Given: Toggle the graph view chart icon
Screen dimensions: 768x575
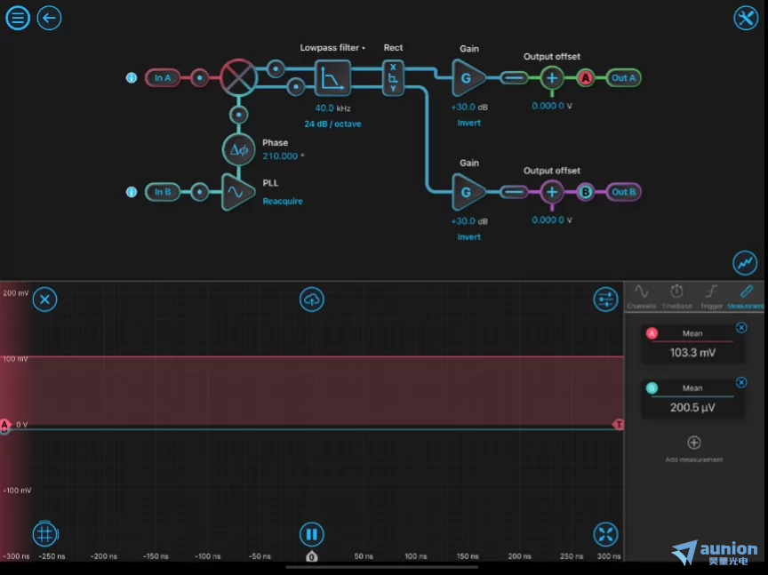Looking at the screenshot, I should (x=745, y=263).
